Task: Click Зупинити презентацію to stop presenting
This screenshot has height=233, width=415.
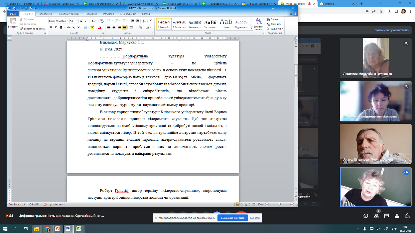Action: point(391,30)
